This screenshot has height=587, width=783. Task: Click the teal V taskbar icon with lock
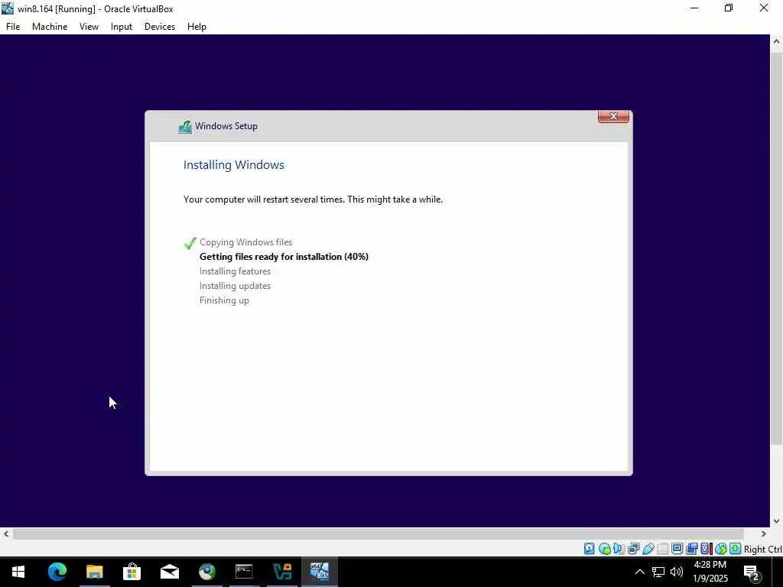(281, 572)
